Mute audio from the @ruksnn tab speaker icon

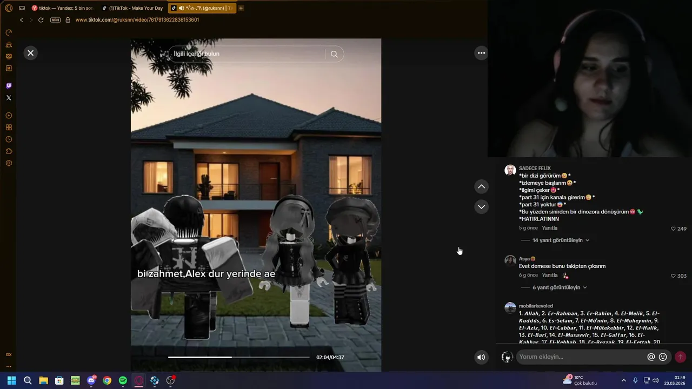[181, 8]
